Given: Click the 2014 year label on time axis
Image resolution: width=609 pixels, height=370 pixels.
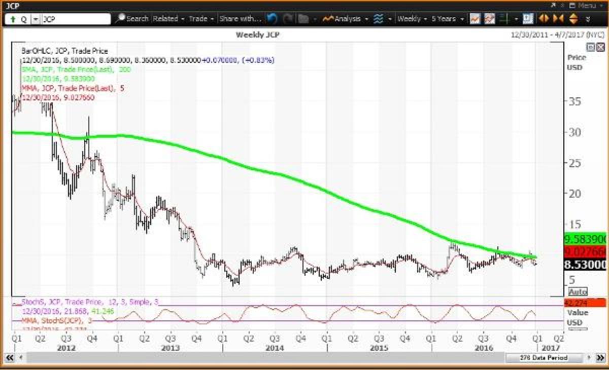Looking at the screenshot, I should (x=275, y=348).
